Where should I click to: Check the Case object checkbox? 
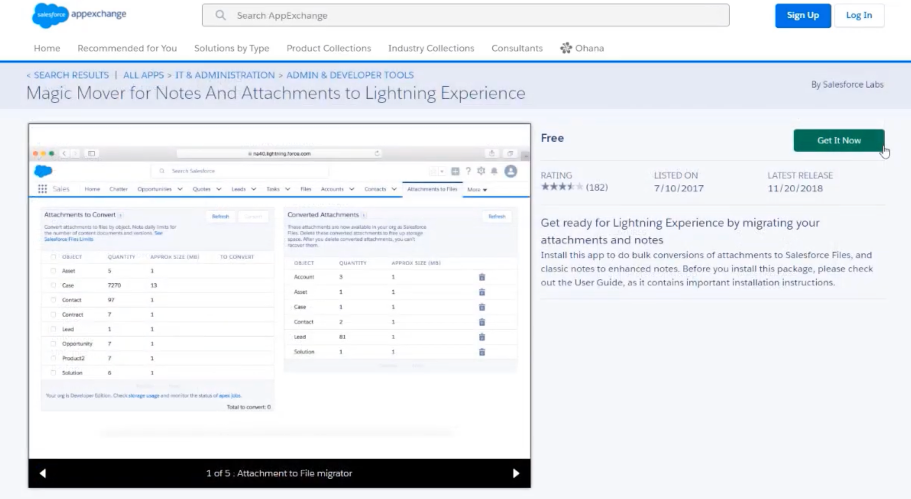coord(53,285)
